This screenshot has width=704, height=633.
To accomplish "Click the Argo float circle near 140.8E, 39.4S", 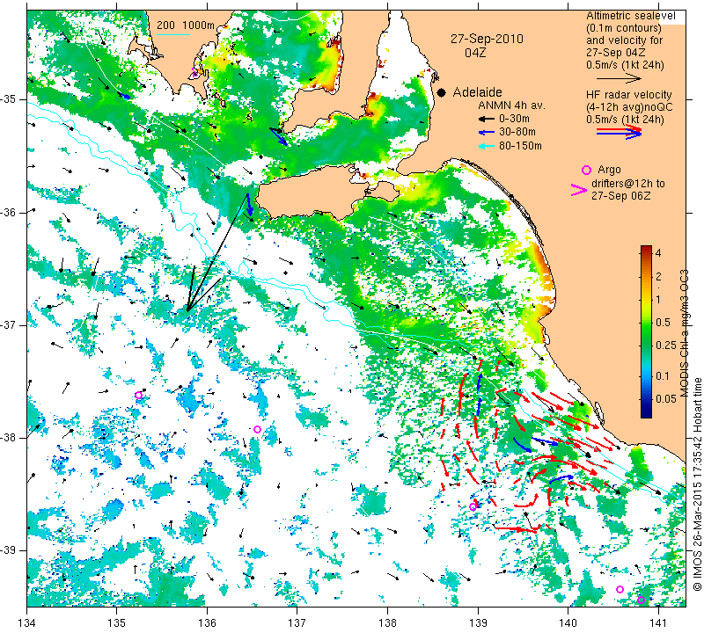I will click(642, 600).
